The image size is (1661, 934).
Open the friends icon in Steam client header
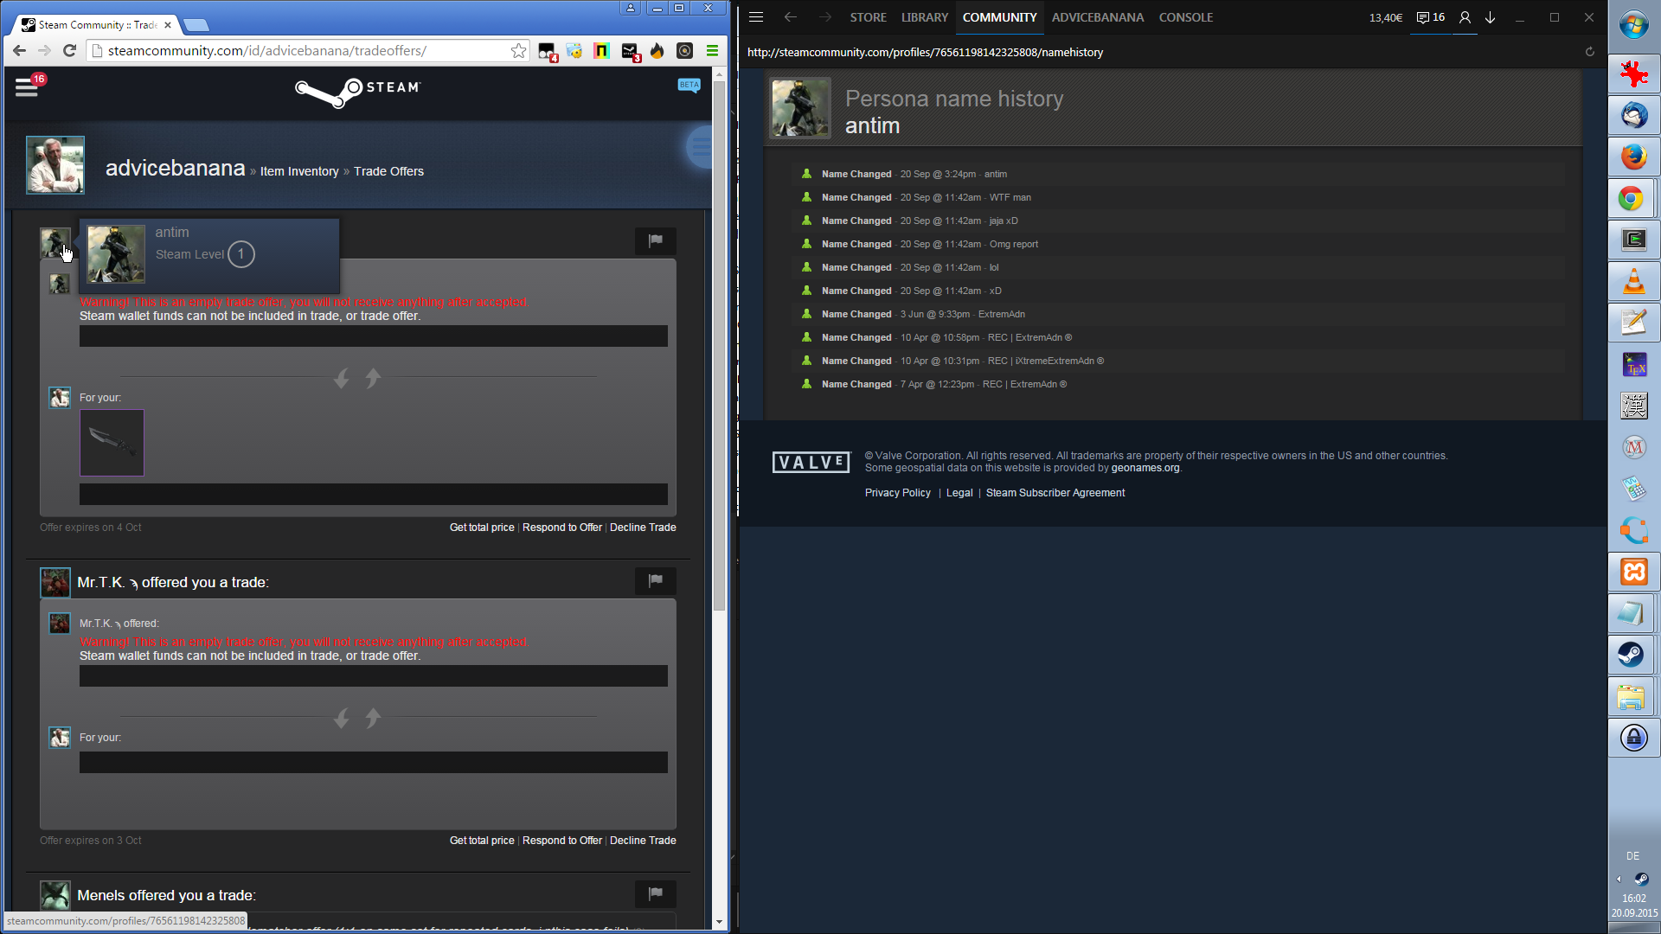pos(1465,17)
